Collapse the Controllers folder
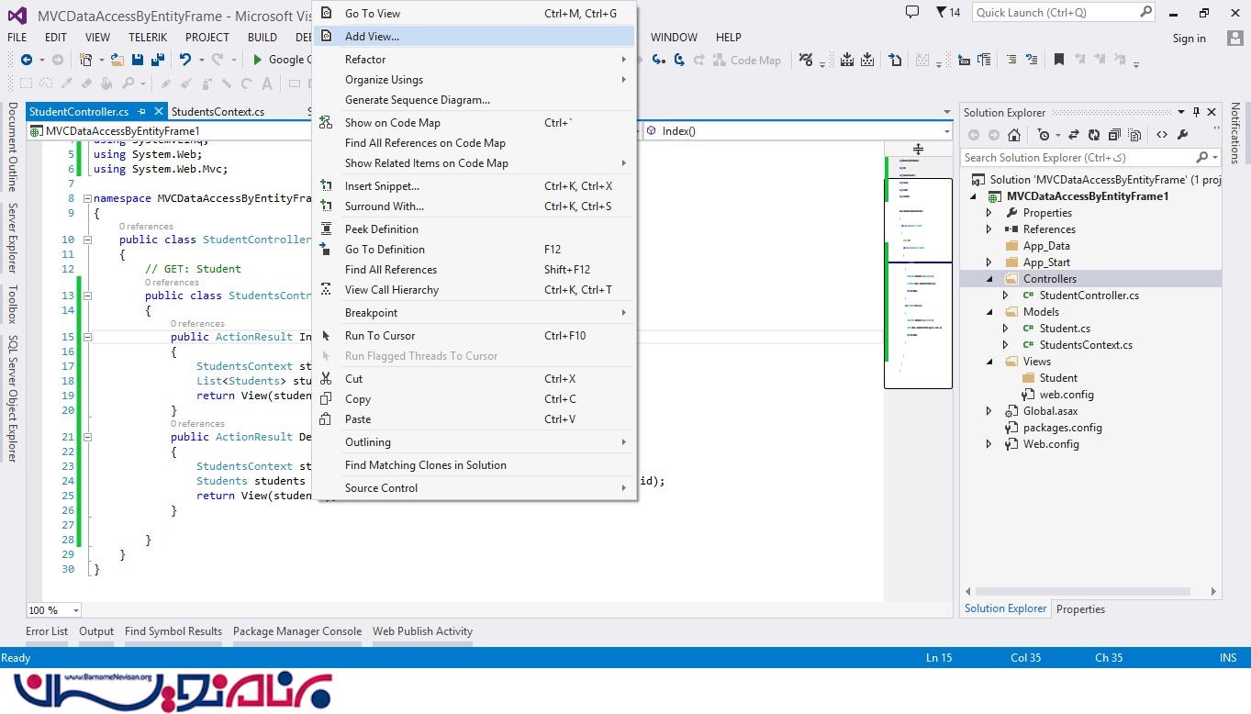 [x=989, y=279]
